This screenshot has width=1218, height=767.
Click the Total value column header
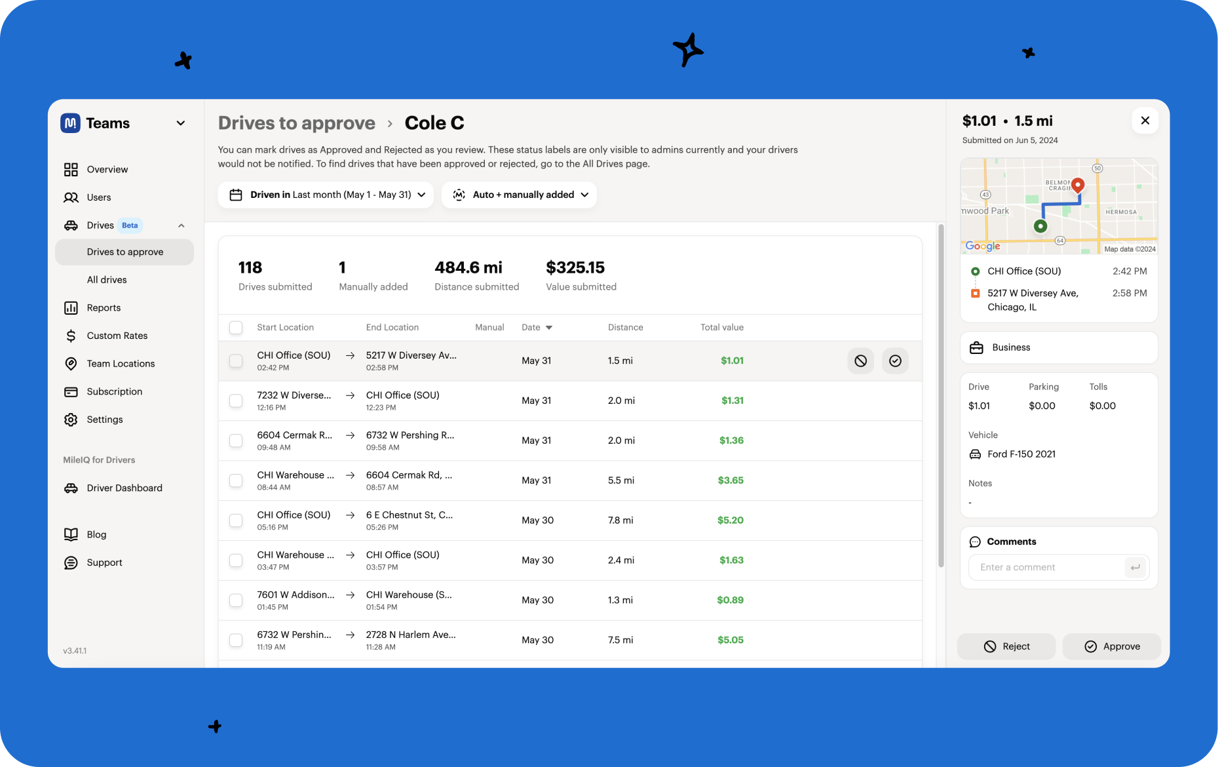pos(721,328)
